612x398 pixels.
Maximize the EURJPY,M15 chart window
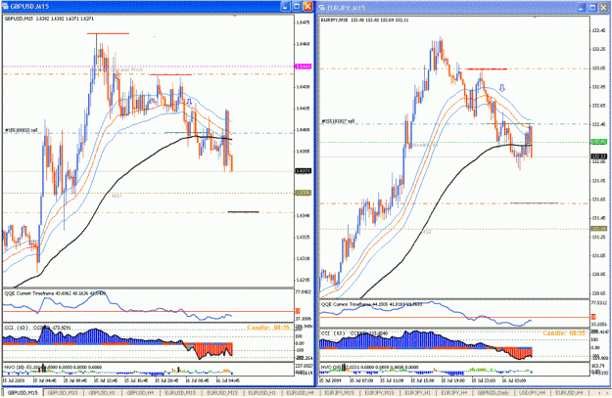coord(592,8)
